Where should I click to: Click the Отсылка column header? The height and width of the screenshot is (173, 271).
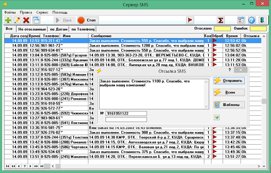251,36
